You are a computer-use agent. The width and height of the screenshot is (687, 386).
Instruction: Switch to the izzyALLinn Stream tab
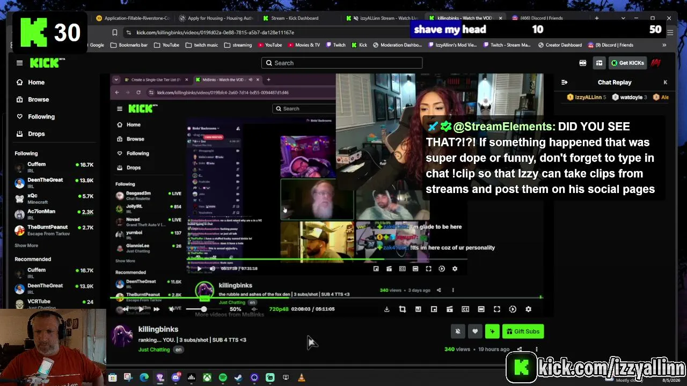pyautogui.click(x=382, y=18)
